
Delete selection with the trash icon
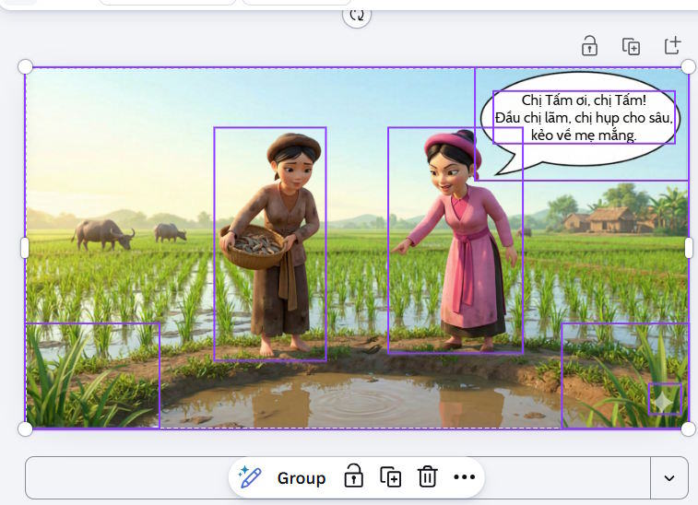(x=428, y=477)
